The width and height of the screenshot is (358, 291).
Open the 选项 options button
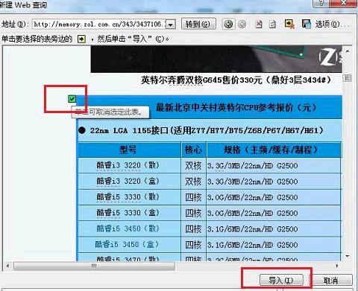point(332,24)
